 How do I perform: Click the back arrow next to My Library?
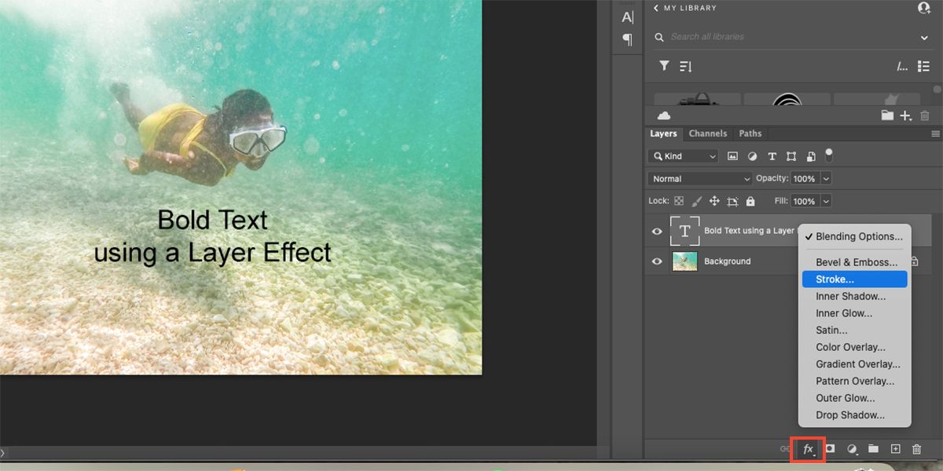(656, 8)
